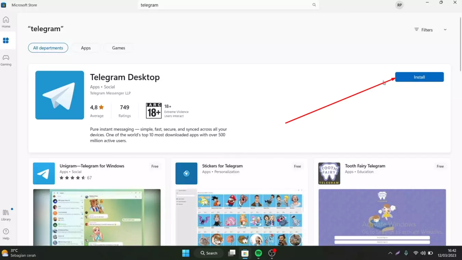Click the "Pure instant messaging" description text
Image resolution: width=462 pixels, height=260 pixels.
click(158, 135)
